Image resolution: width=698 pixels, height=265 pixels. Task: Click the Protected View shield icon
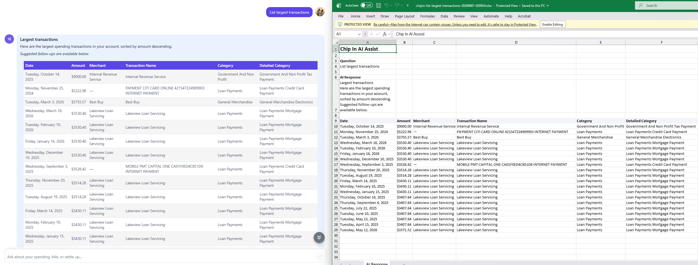340,24
